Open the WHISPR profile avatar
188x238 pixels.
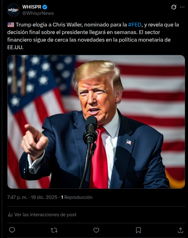(14, 10)
